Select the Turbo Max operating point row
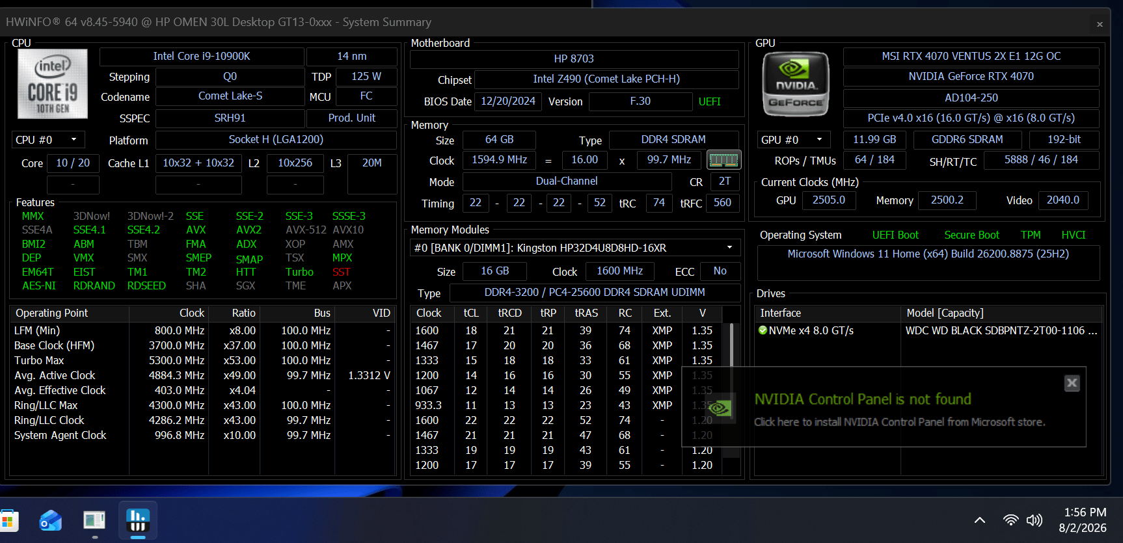Image resolution: width=1123 pixels, height=543 pixels. point(202,360)
